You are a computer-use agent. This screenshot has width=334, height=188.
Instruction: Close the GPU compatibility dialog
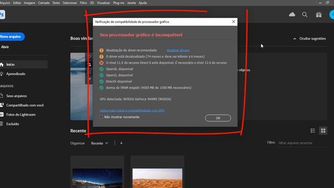233,21
